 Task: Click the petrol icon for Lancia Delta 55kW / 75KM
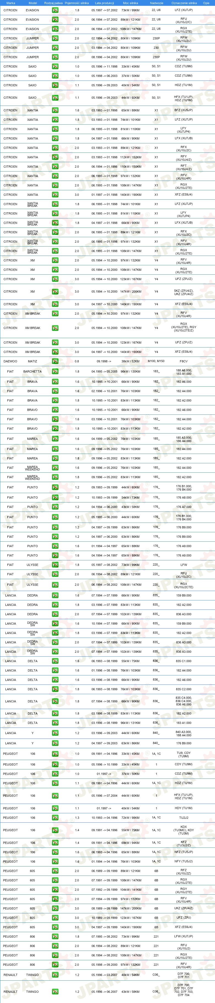(x=55, y=661)
